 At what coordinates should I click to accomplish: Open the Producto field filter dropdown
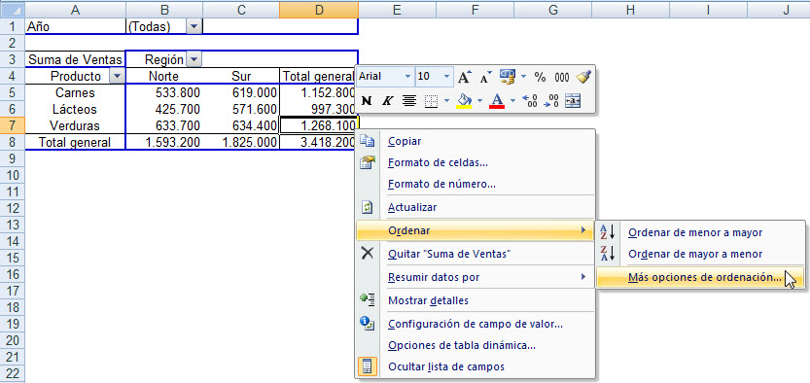[x=118, y=77]
